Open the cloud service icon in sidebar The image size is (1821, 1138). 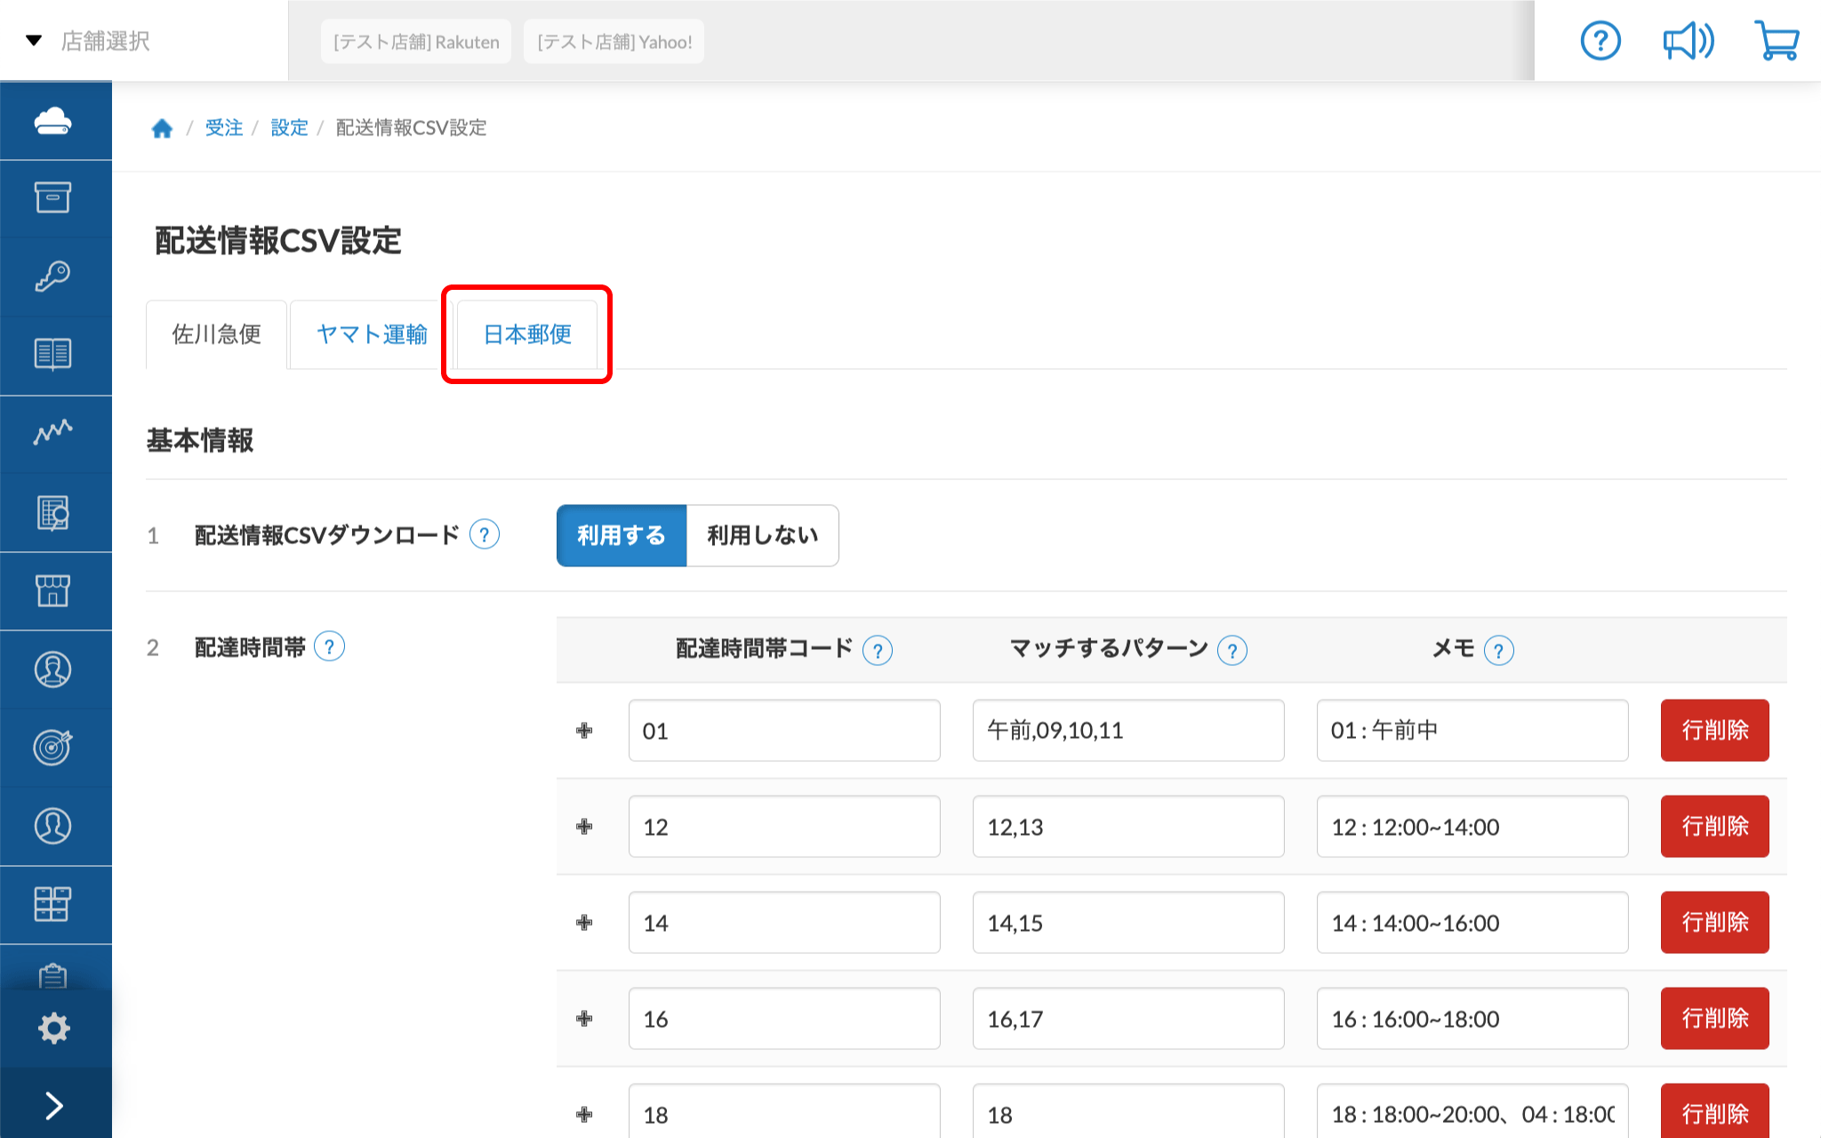(x=55, y=120)
